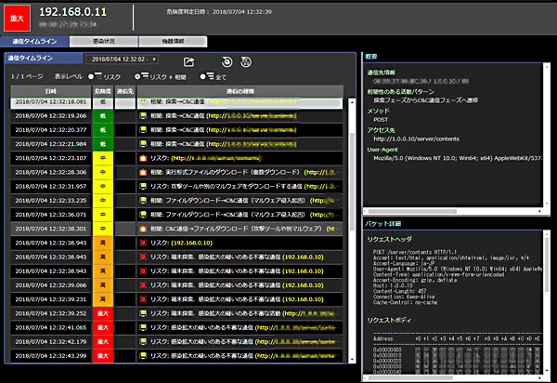Click the 1 / 1 ページ page indicator
Viewport: 557px width, 383px height.
(x=27, y=76)
